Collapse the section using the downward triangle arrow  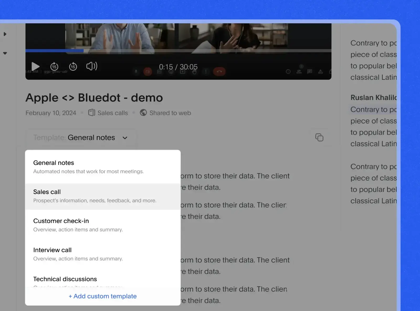pos(5,53)
